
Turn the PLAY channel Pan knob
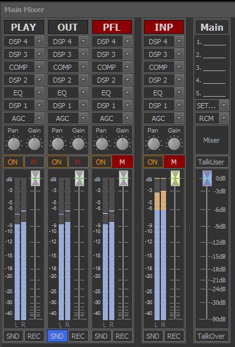(x=13, y=144)
